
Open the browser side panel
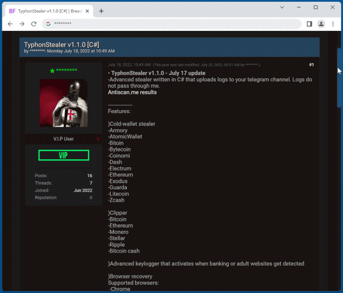(x=309, y=24)
